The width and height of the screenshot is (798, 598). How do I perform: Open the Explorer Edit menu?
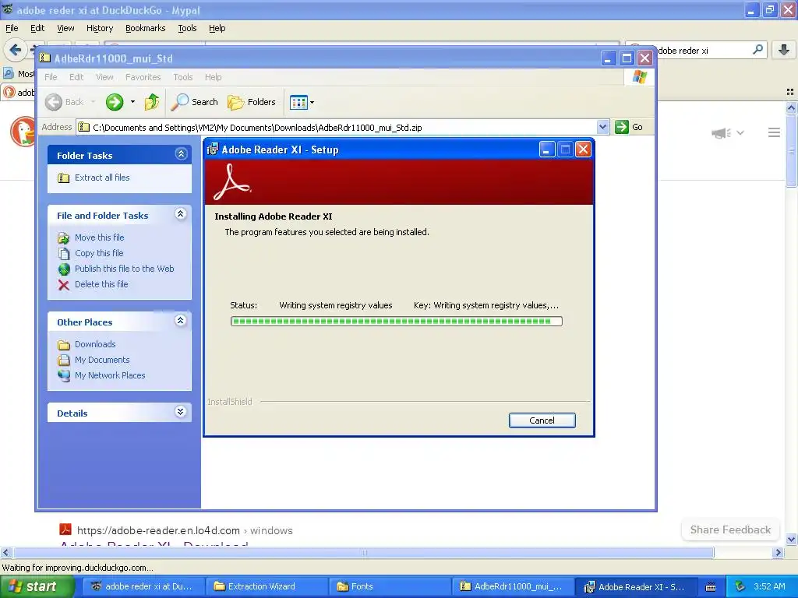(x=76, y=77)
